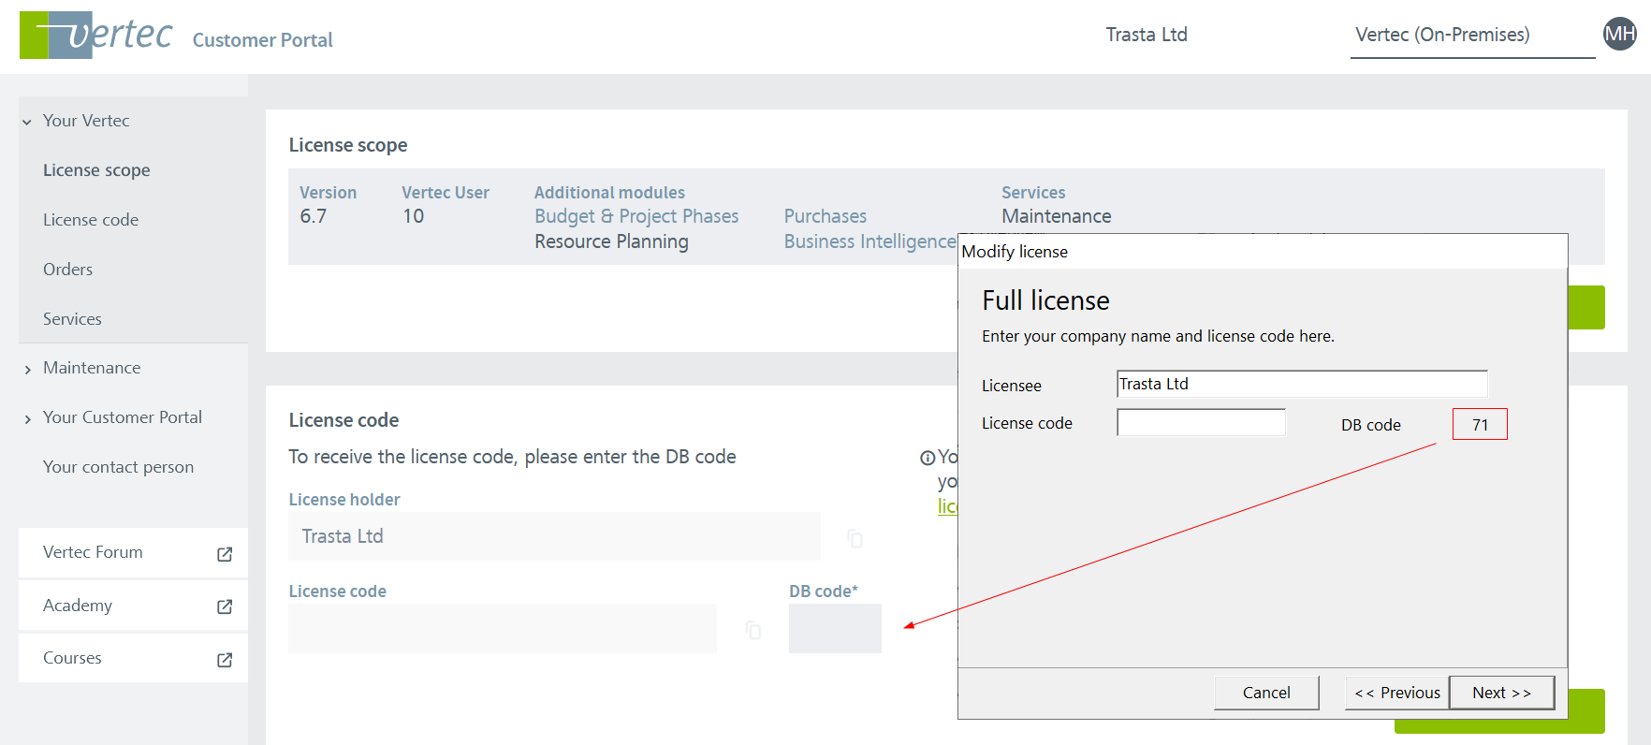The image size is (1651, 745).
Task: Select License code in sidebar
Action: pos(91,220)
